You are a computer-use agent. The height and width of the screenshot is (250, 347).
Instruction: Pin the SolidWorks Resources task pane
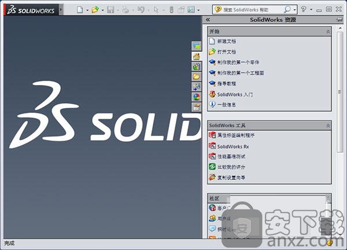[339, 20]
